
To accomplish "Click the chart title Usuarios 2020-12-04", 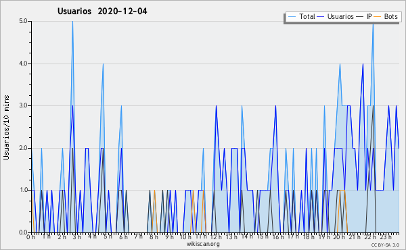I will pos(102,11).
